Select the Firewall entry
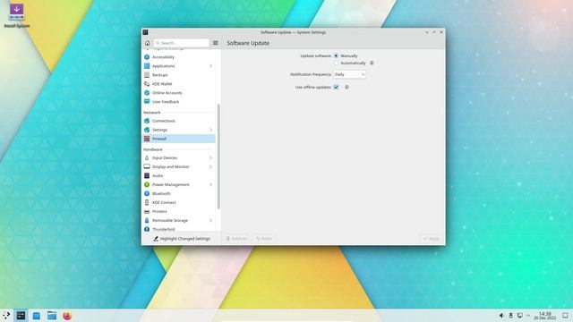This screenshot has height=322, width=573. coord(179,139)
